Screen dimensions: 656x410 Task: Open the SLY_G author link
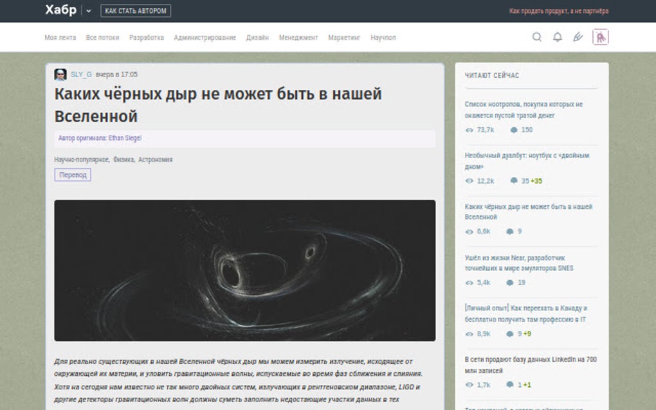pyautogui.click(x=81, y=75)
